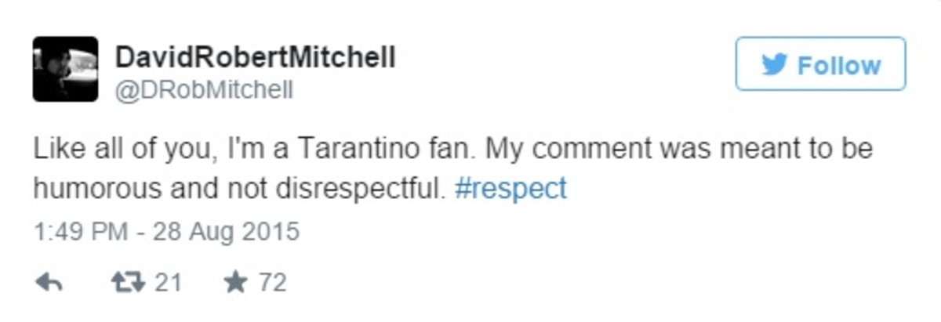View the 21 retweets count
Viewport: 941px width, 322px height.
click(x=167, y=282)
